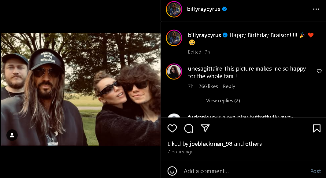The width and height of the screenshot is (326, 178).
Task: Show others who liked the post
Action: pos(253,144)
